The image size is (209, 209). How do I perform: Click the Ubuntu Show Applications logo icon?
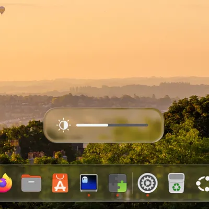coord(203,184)
